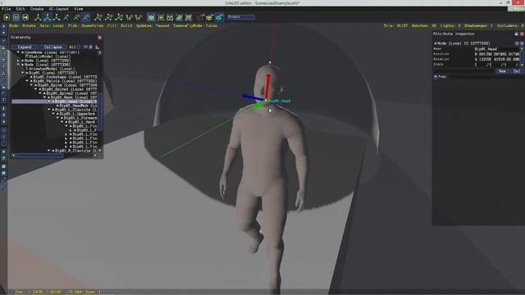Collapse the Bip01_L_Clavicle node
The height and width of the screenshot is (295, 525).
(x=49, y=110)
